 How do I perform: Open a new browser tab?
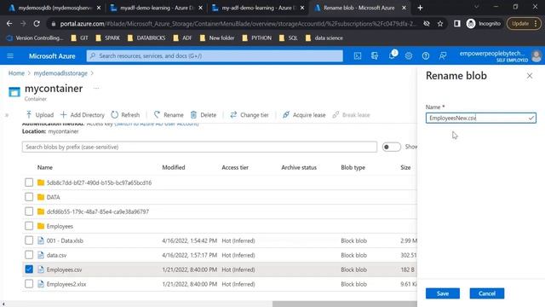(420, 8)
